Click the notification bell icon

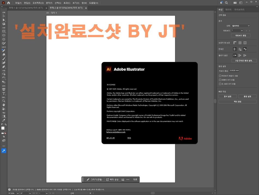pyautogui.click(x=221, y=3)
